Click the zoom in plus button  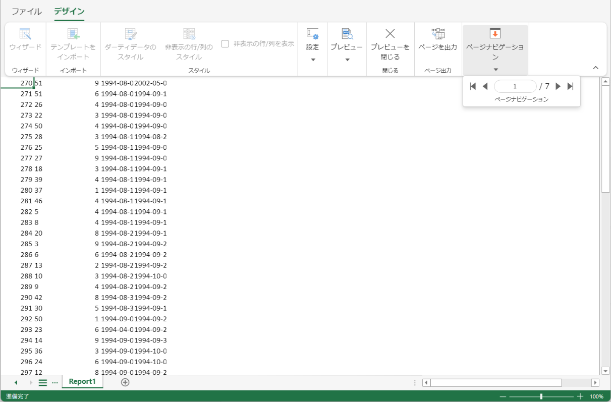pyautogui.click(x=580, y=396)
